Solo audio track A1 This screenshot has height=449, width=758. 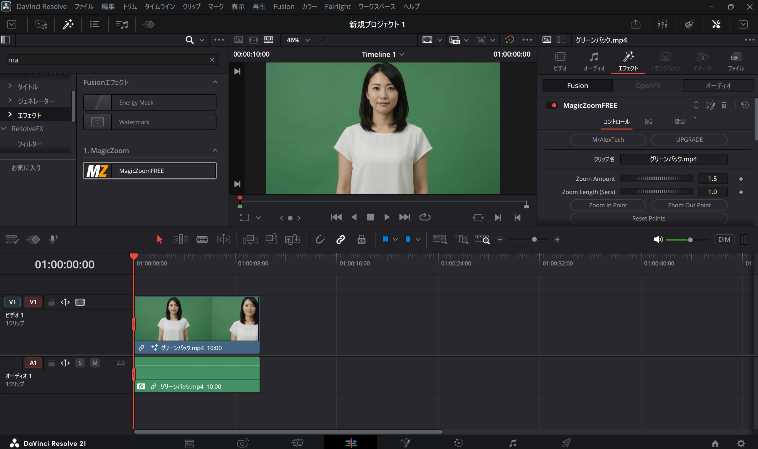pos(80,363)
